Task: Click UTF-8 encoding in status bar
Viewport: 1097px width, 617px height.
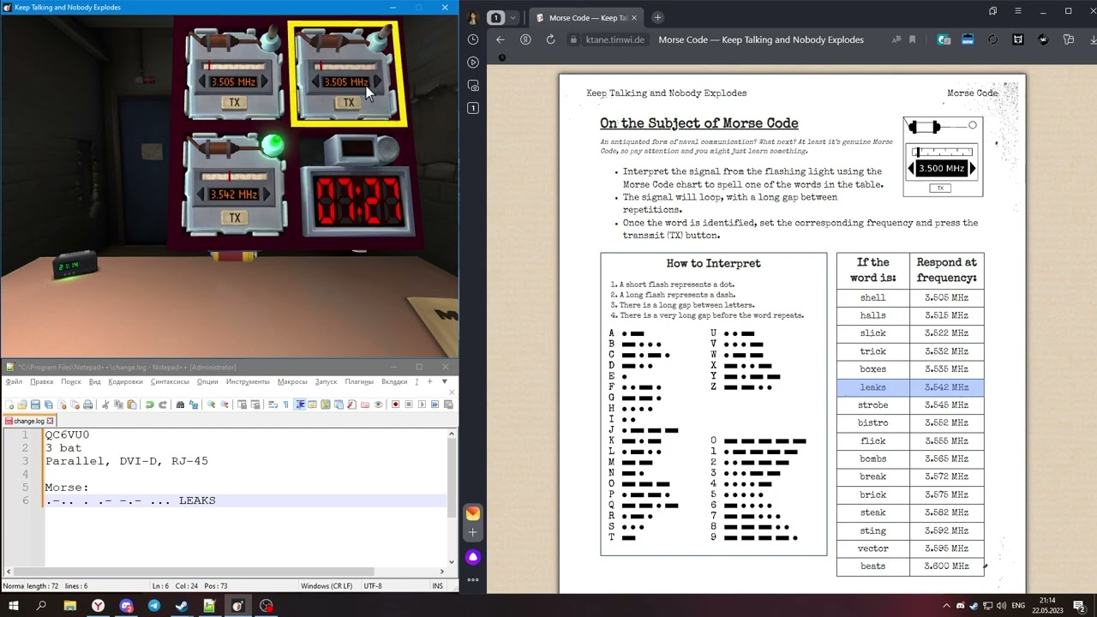Action: coord(373,586)
